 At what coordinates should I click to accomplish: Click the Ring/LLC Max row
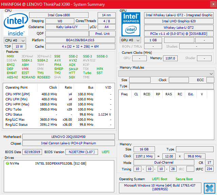point(59,119)
